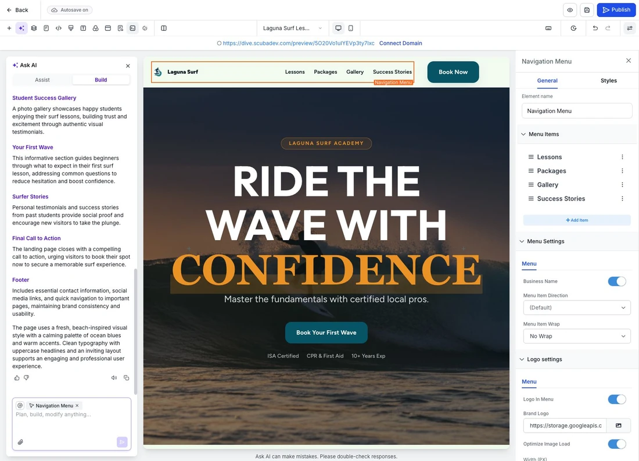Click the code editor brackets icon
This screenshot has width=639, height=461.
coord(58,28)
